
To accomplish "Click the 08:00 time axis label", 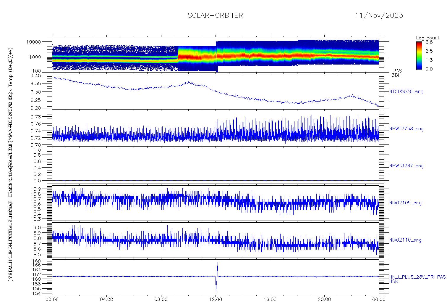I will coord(161,299).
